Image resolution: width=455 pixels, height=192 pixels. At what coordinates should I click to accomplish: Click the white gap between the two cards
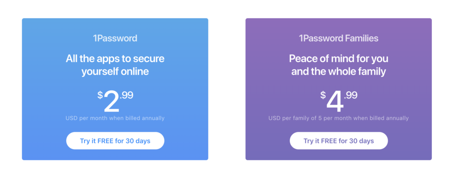click(227, 89)
